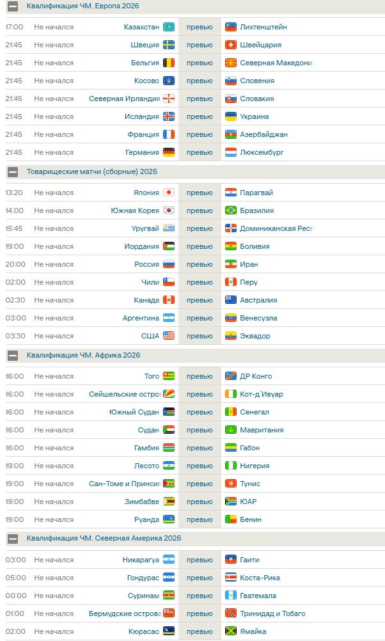
Task: Click the Switzerland flag icon
Action: pos(231,45)
